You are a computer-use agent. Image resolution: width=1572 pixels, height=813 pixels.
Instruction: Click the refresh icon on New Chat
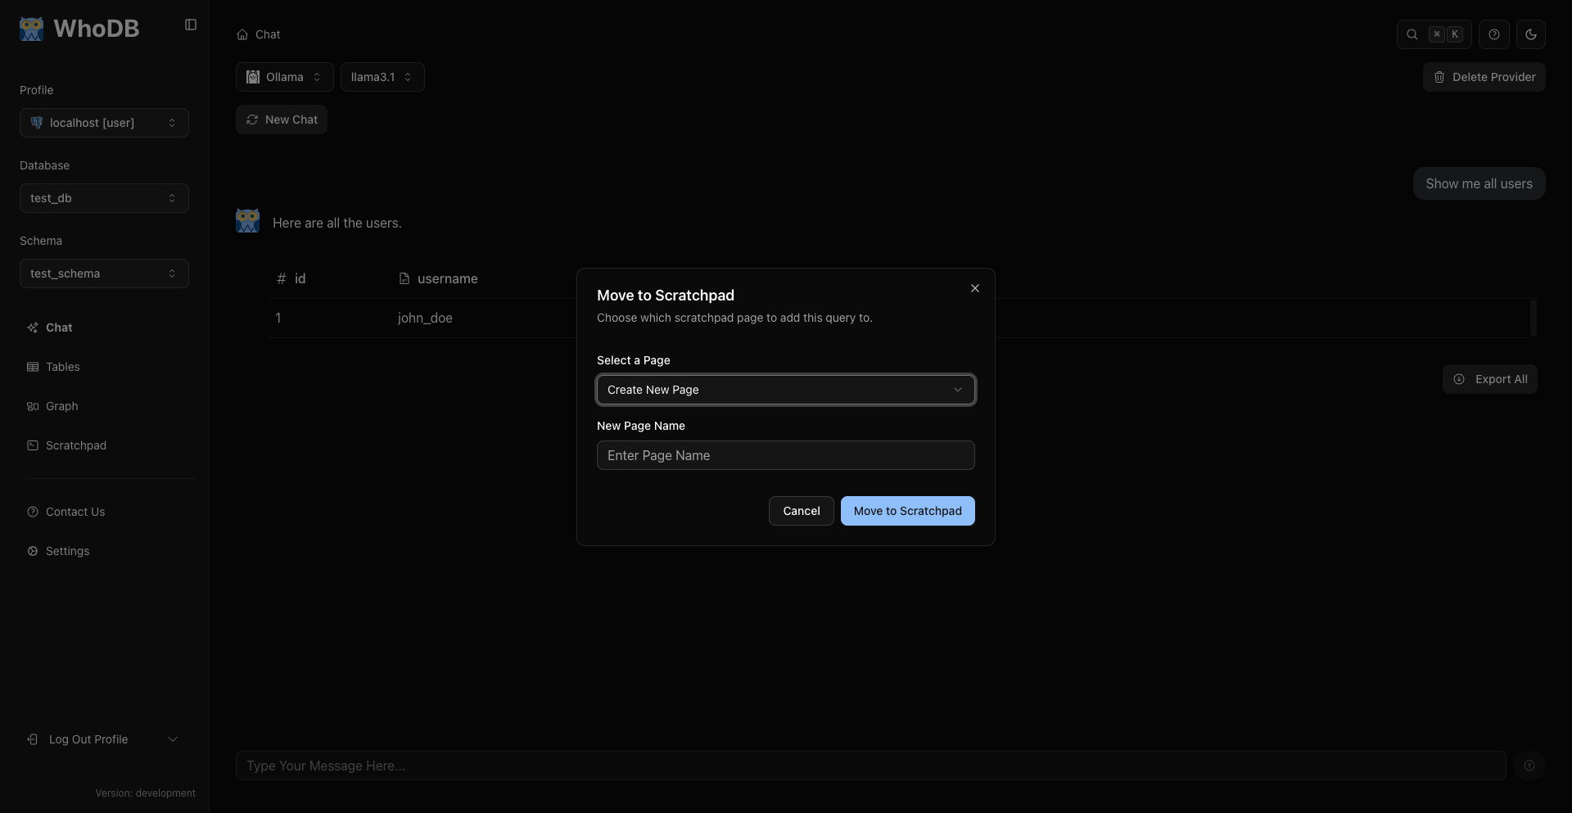pos(252,120)
